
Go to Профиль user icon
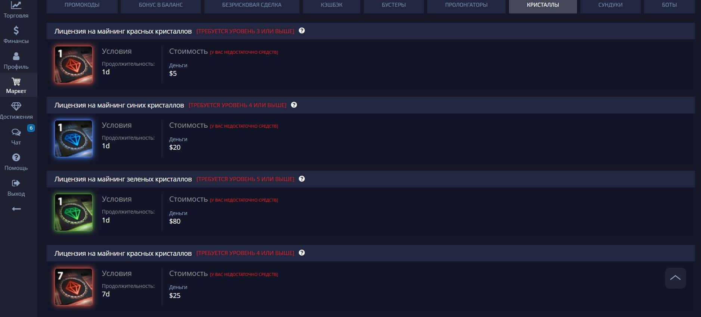pyautogui.click(x=16, y=56)
